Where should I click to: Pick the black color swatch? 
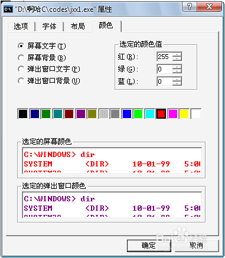23,114
